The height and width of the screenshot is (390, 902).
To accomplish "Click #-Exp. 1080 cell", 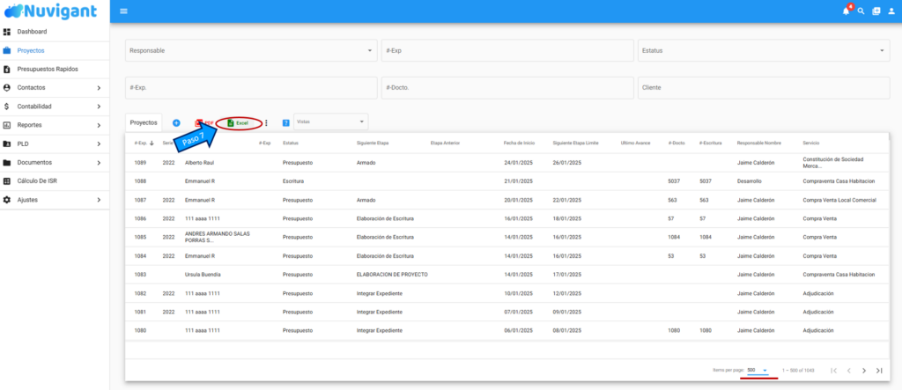I will (x=140, y=331).
